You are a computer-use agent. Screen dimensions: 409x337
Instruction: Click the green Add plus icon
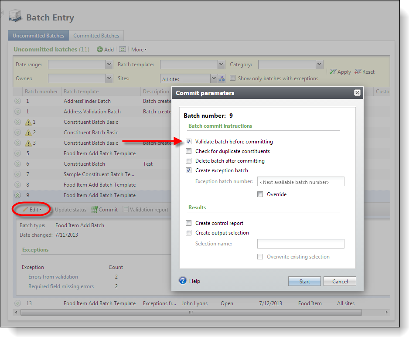coord(100,49)
